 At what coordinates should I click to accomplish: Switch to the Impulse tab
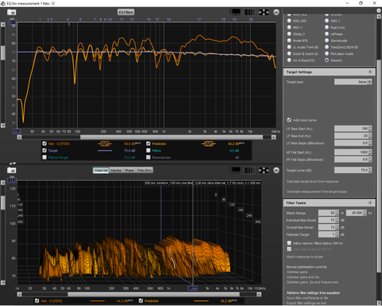(116, 171)
